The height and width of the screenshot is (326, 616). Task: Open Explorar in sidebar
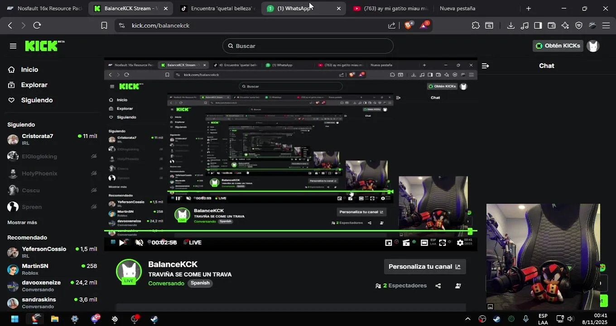(x=28, y=85)
